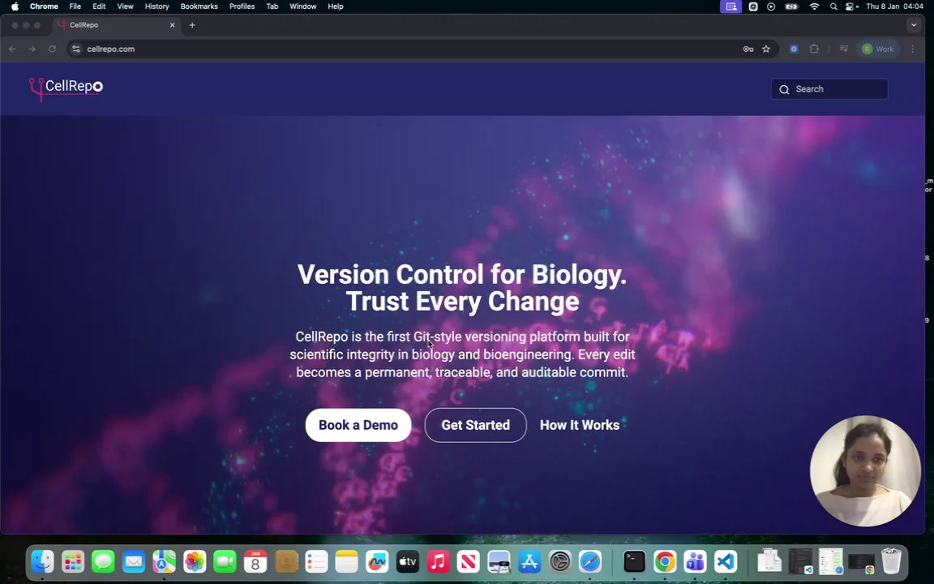Launch Terminal from the dock
The image size is (934, 584).
coord(634,561)
